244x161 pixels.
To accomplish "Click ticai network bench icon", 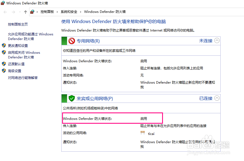I will click(x=143, y=133).
